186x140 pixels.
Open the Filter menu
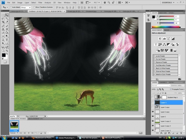tap(40, 2)
